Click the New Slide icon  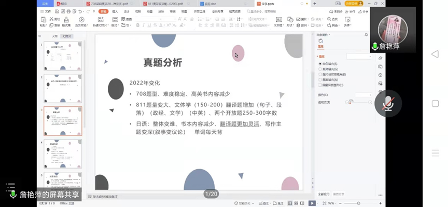coord(101,19)
